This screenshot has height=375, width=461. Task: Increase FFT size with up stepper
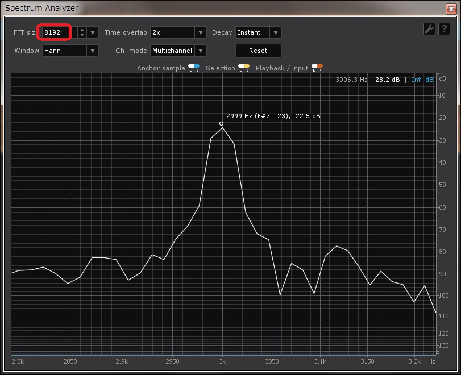pos(82,30)
